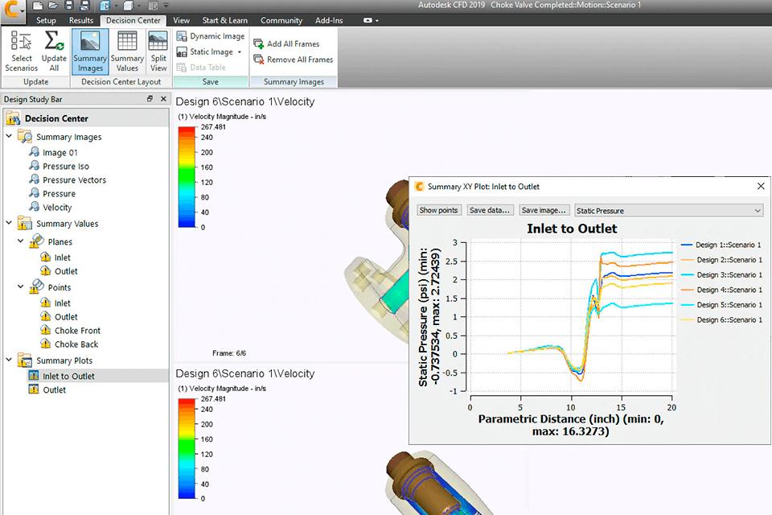Screen dimensions: 772x515
Task: Select Pressure Vectors summary image
Action: pos(74,180)
